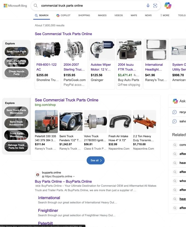Viewport: 186px width, 227px height.
Task: Click the '33% off' badge
Action: tap(123, 43)
